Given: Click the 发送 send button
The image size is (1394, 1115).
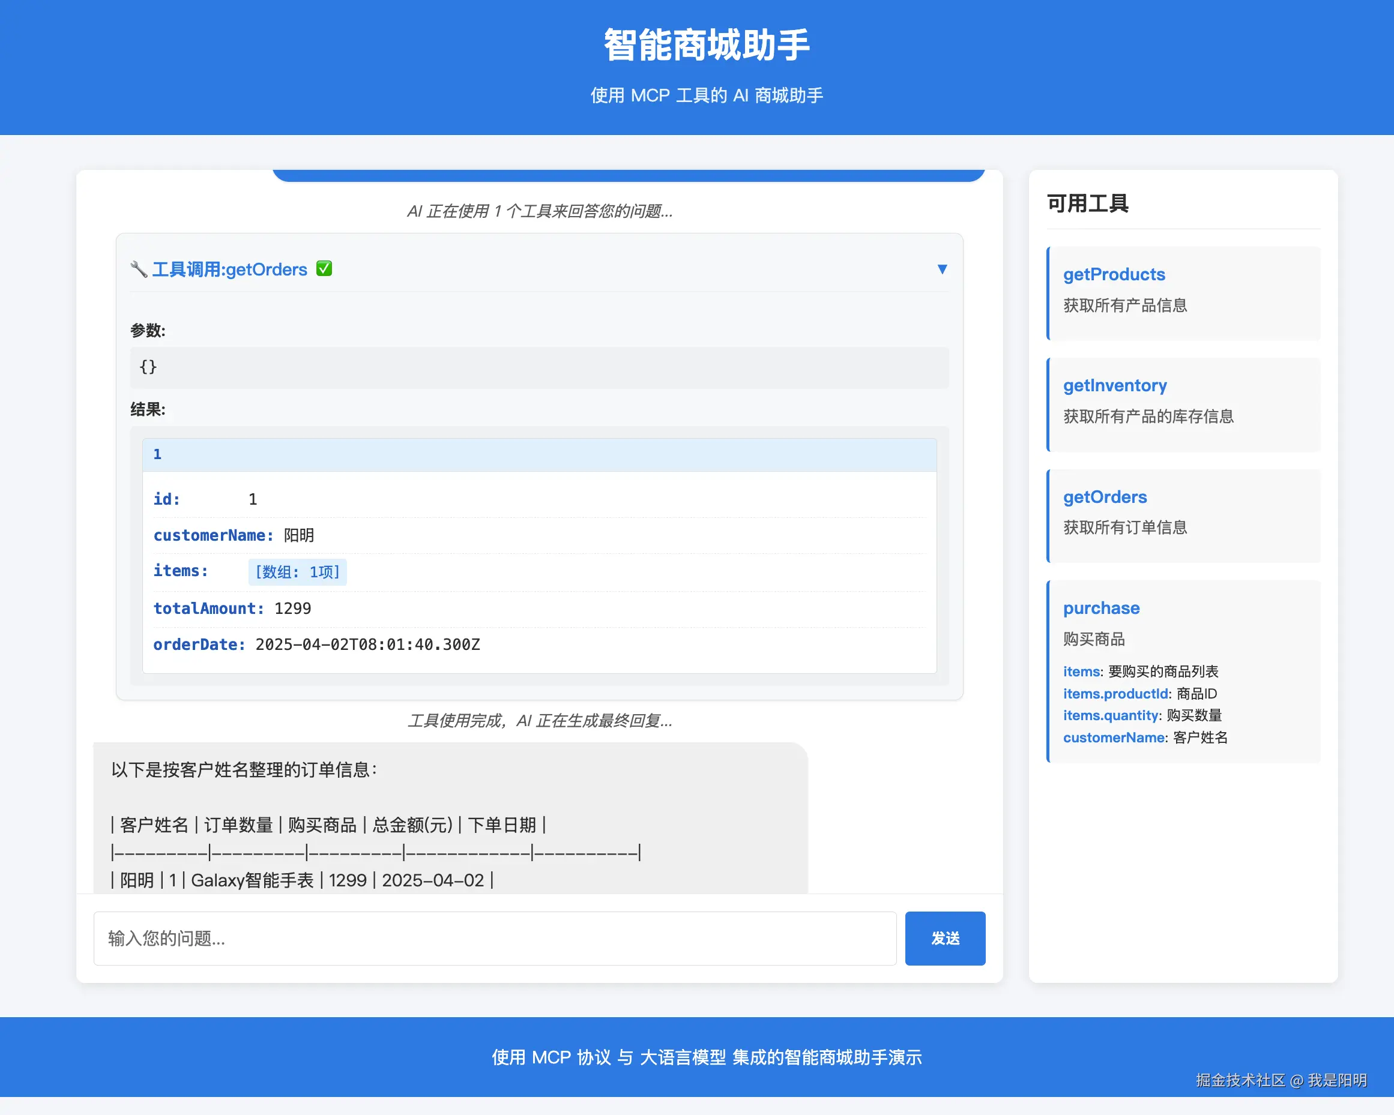Looking at the screenshot, I should (944, 938).
